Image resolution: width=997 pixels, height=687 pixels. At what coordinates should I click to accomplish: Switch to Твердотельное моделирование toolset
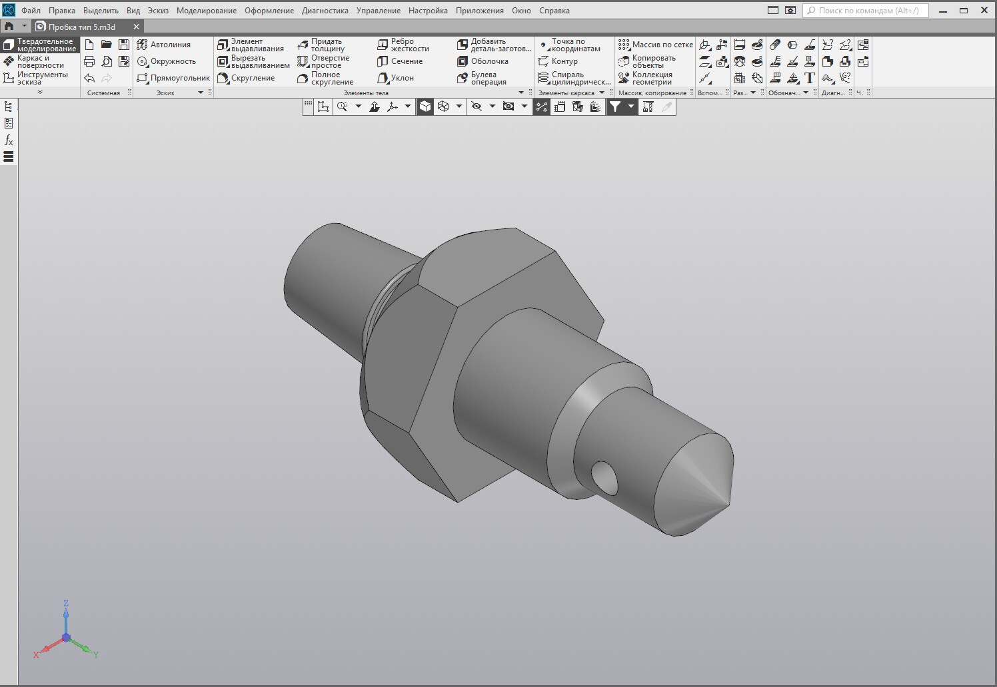(40, 45)
